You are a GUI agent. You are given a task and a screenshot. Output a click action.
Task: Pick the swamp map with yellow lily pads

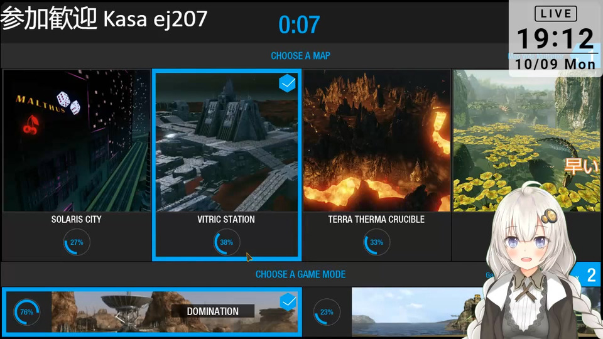pos(526,141)
